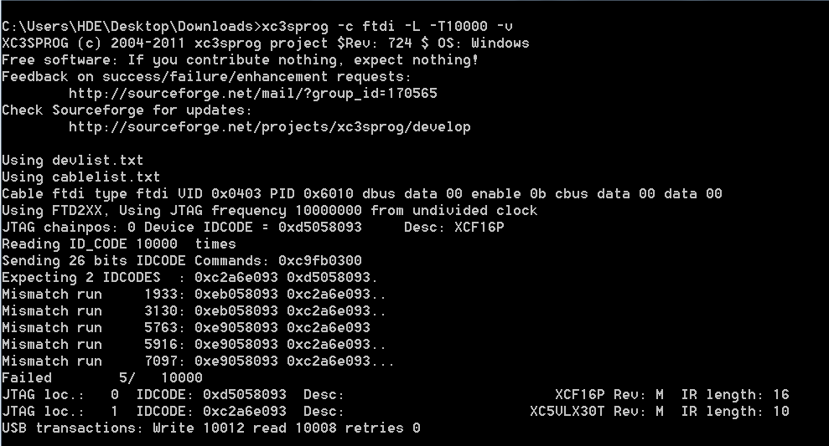Click the Mismatch run 5916 line

pos(194,344)
